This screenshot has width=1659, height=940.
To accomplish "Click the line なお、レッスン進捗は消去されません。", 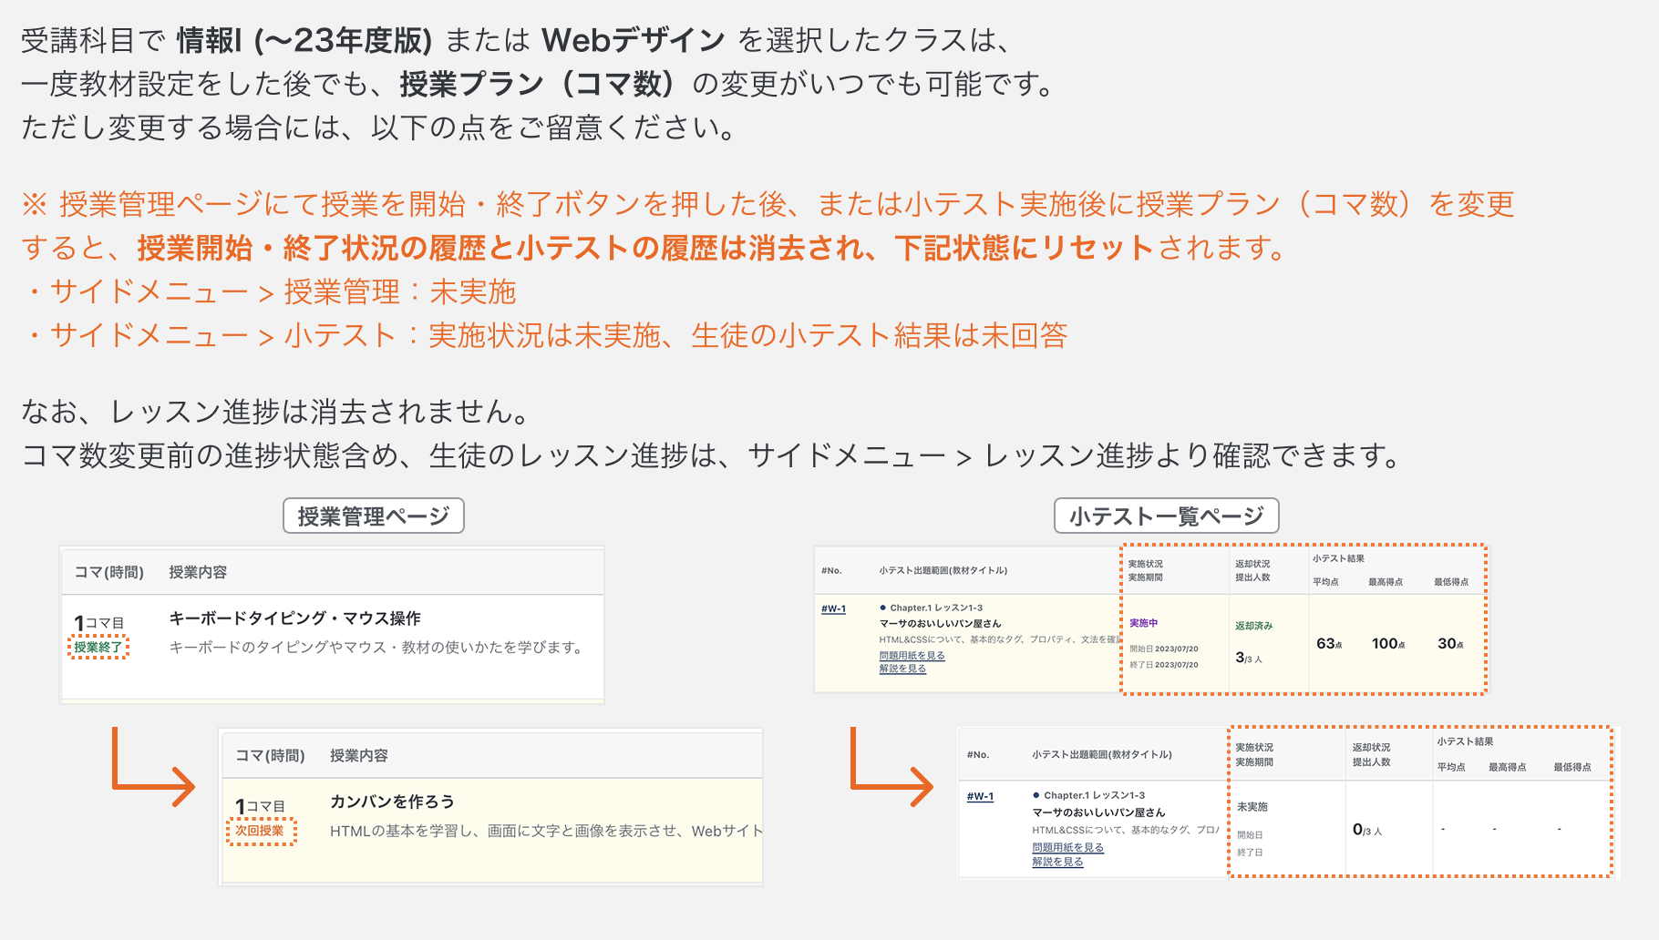I will point(277,412).
